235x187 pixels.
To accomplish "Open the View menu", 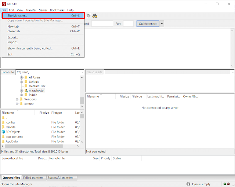I will coord(20,10).
